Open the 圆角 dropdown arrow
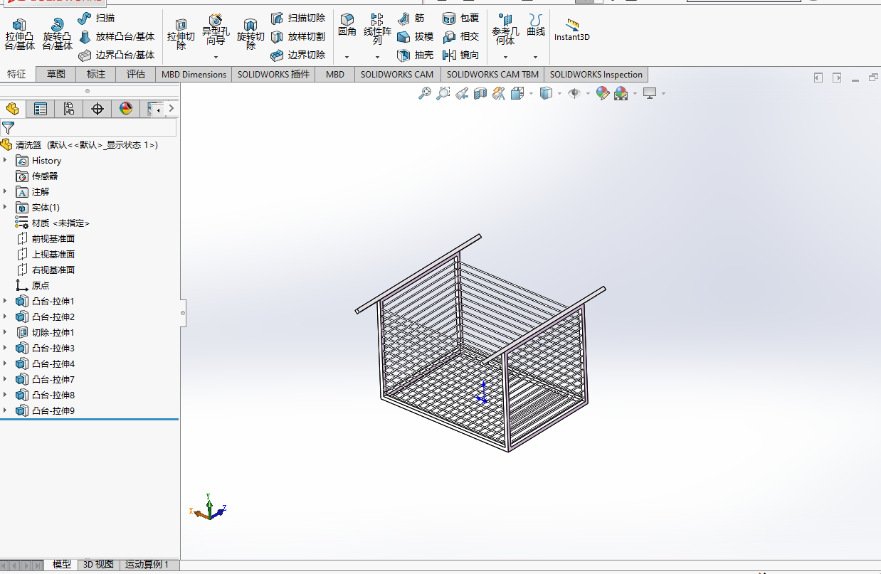 347,57
